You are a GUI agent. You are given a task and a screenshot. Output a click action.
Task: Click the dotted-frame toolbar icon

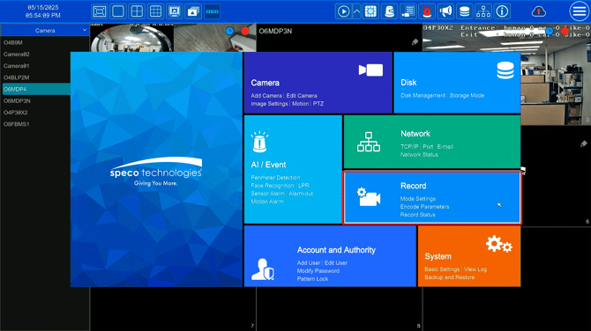370,11
